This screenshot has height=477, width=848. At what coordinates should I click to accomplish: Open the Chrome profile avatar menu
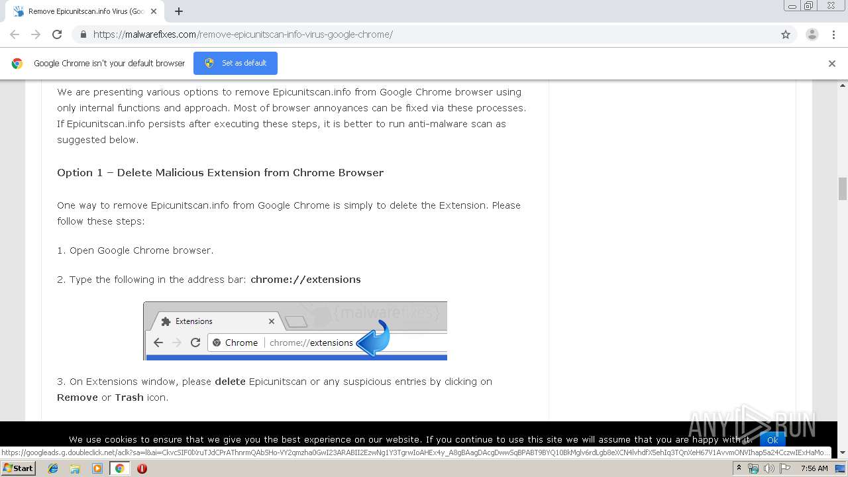(x=812, y=34)
